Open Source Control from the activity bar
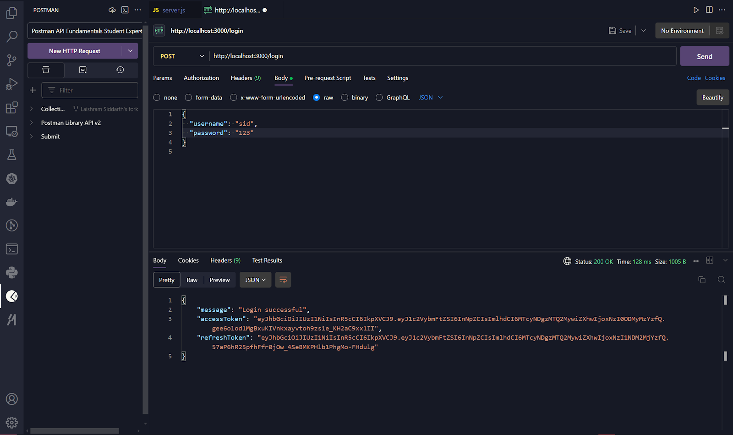The width and height of the screenshot is (733, 435). (x=12, y=60)
